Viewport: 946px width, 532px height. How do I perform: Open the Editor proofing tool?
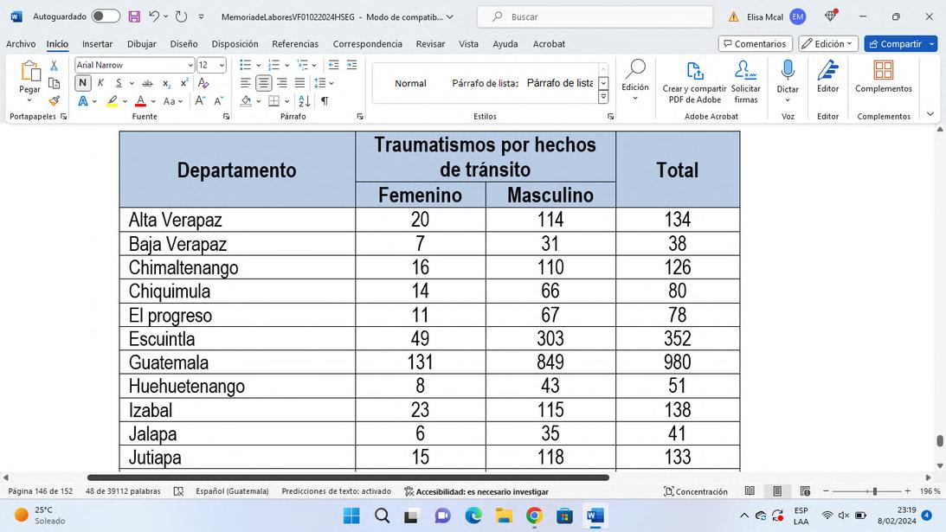[x=827, y=76]
